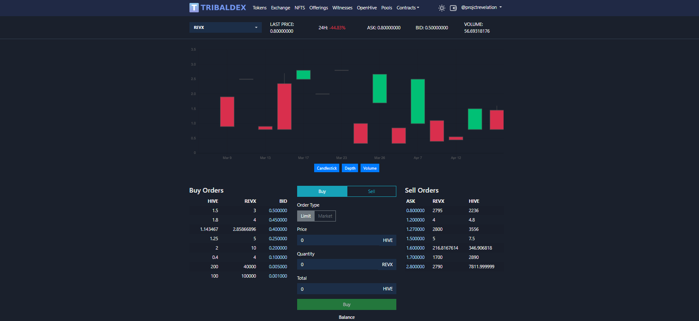Click the Mar 17 date label on chart
699x321 pixels.
(x=304, y=158)
